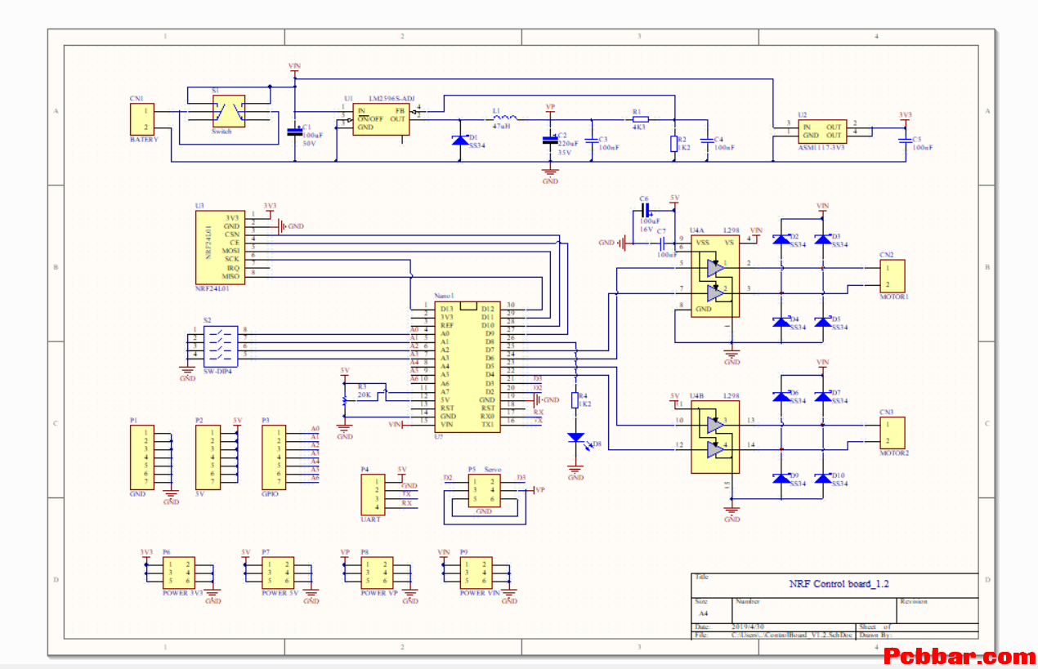Select the LM2596S-ADJ regulator chip U1

coord(380,118)
